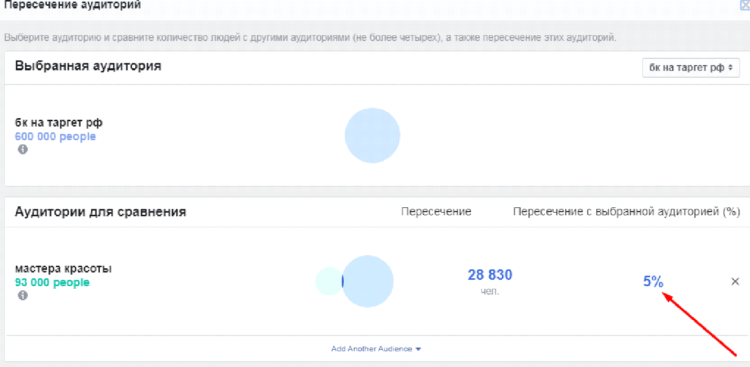Click dark blue overlap sliver between circles
This screenshot has width=750, height=367.
[x=343, y=281]
